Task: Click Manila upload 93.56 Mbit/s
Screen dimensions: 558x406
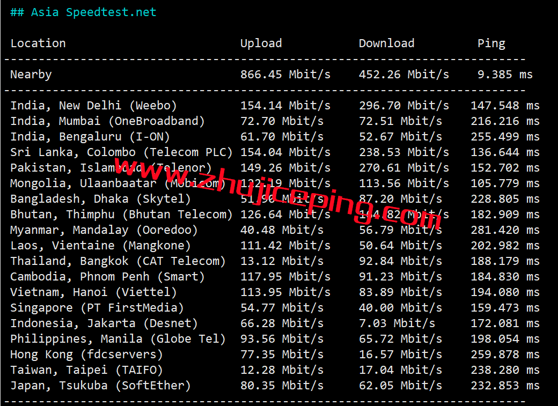Action: click(282, 339)
